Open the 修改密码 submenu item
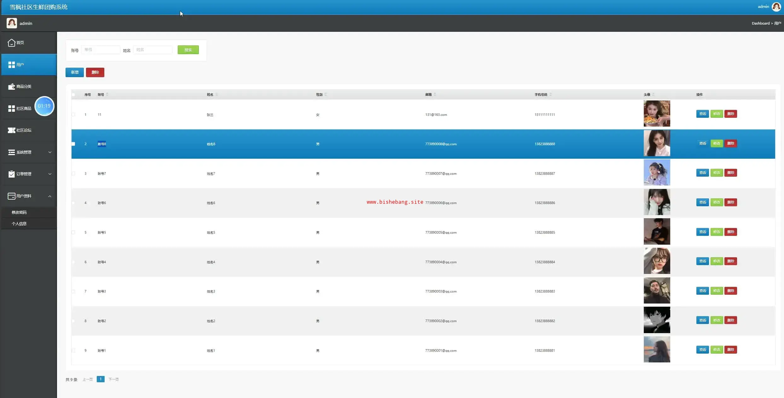Viewport: 784px width, 398px height. (19, 212)
